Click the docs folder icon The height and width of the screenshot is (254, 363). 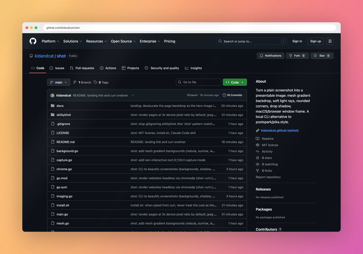click(52, 105)
